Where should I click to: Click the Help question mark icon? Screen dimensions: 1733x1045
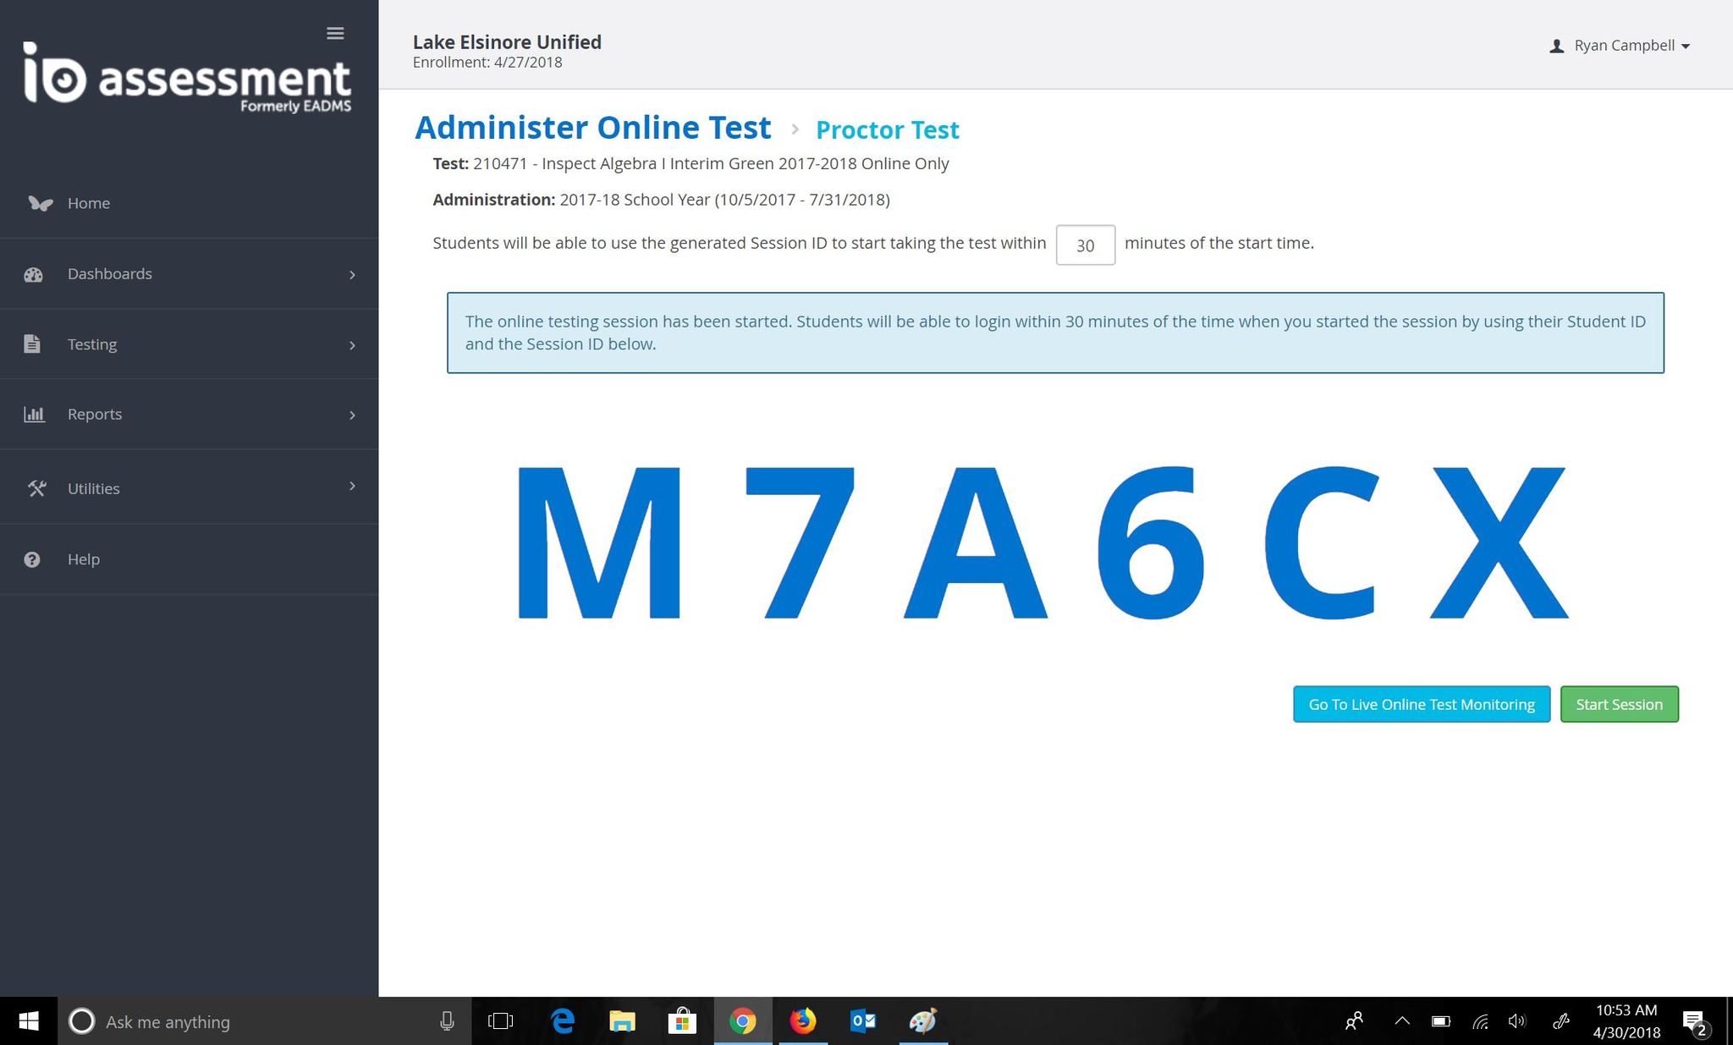coord(32,559)
